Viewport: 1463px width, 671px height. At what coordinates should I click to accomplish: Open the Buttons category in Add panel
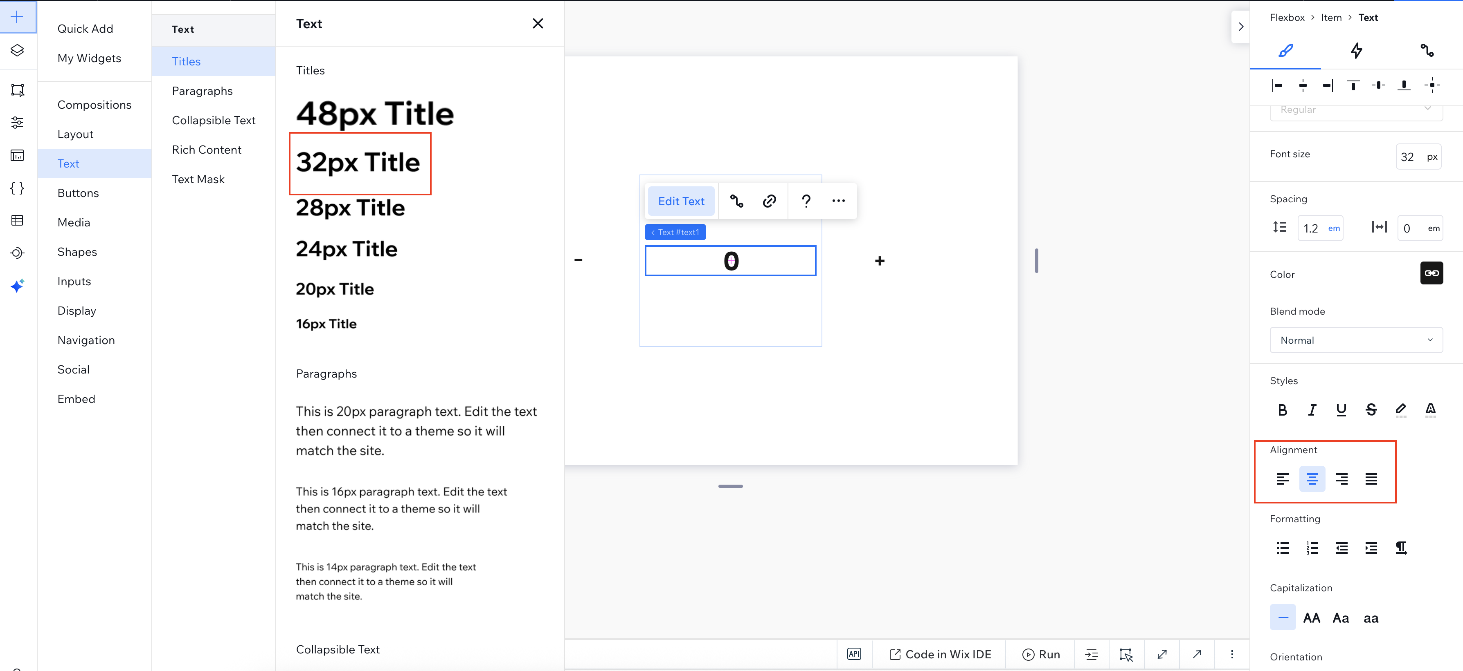(x=78, y=193)
